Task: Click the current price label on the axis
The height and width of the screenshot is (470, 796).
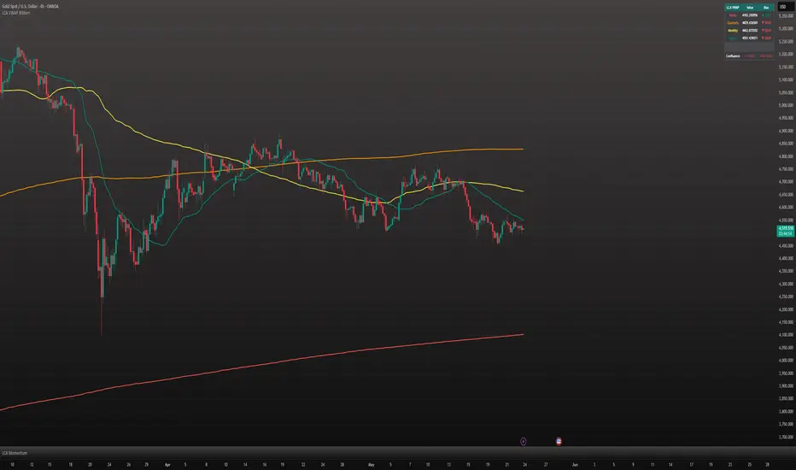Action: (786, 231)
